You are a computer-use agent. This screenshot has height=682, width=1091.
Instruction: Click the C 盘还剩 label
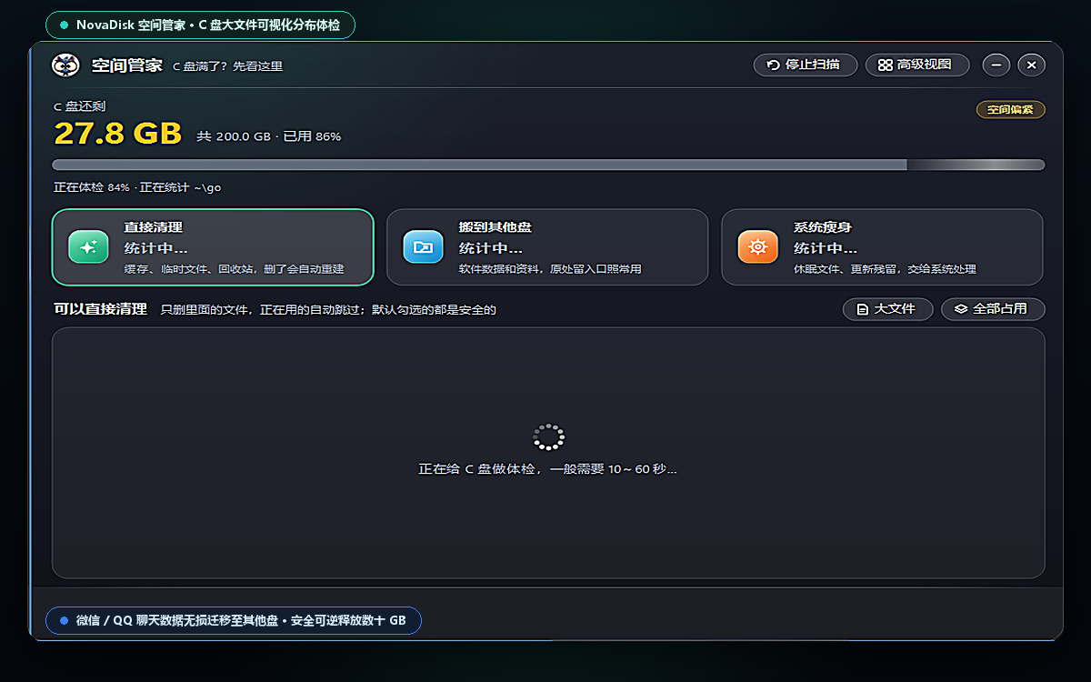pyautogui.click(x=79, y=106)
